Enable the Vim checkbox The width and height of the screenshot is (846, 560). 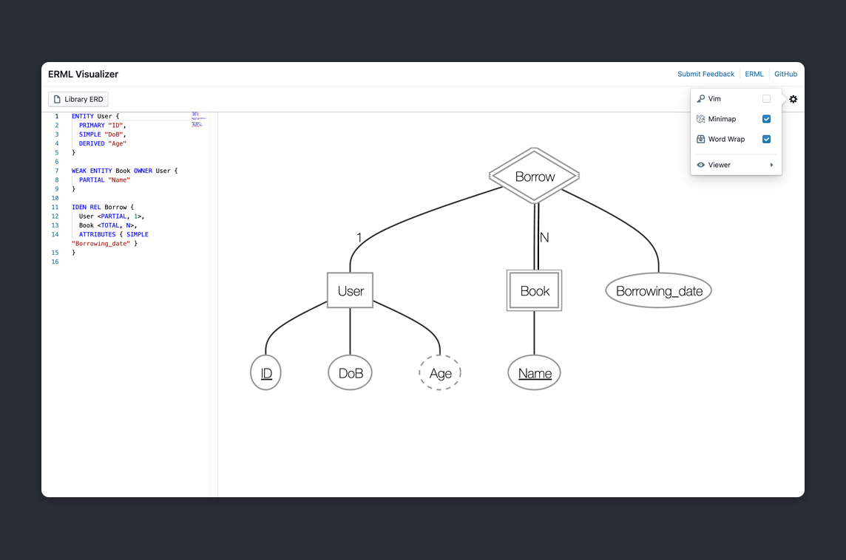[766, 99]
